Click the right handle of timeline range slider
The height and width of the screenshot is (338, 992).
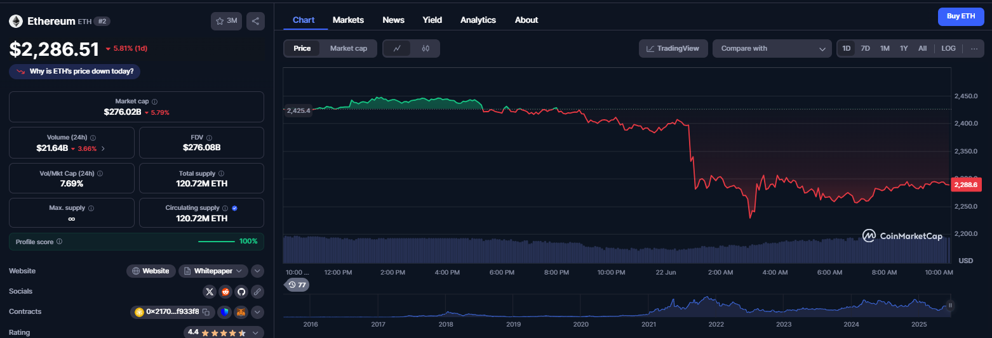coord(951,305)
